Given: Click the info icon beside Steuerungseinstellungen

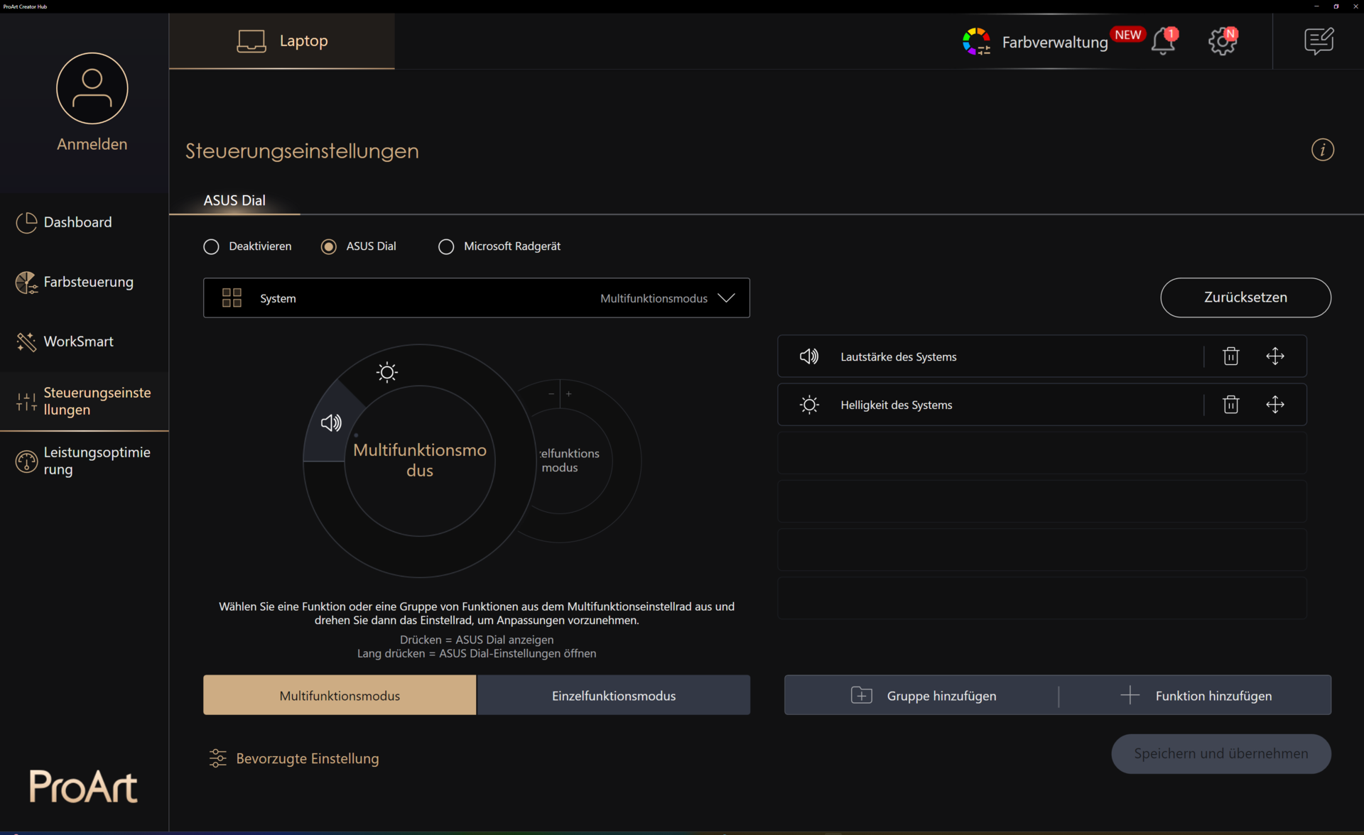Looking at the screenshot, I should pyautogui.click(x=1322, y=150).
